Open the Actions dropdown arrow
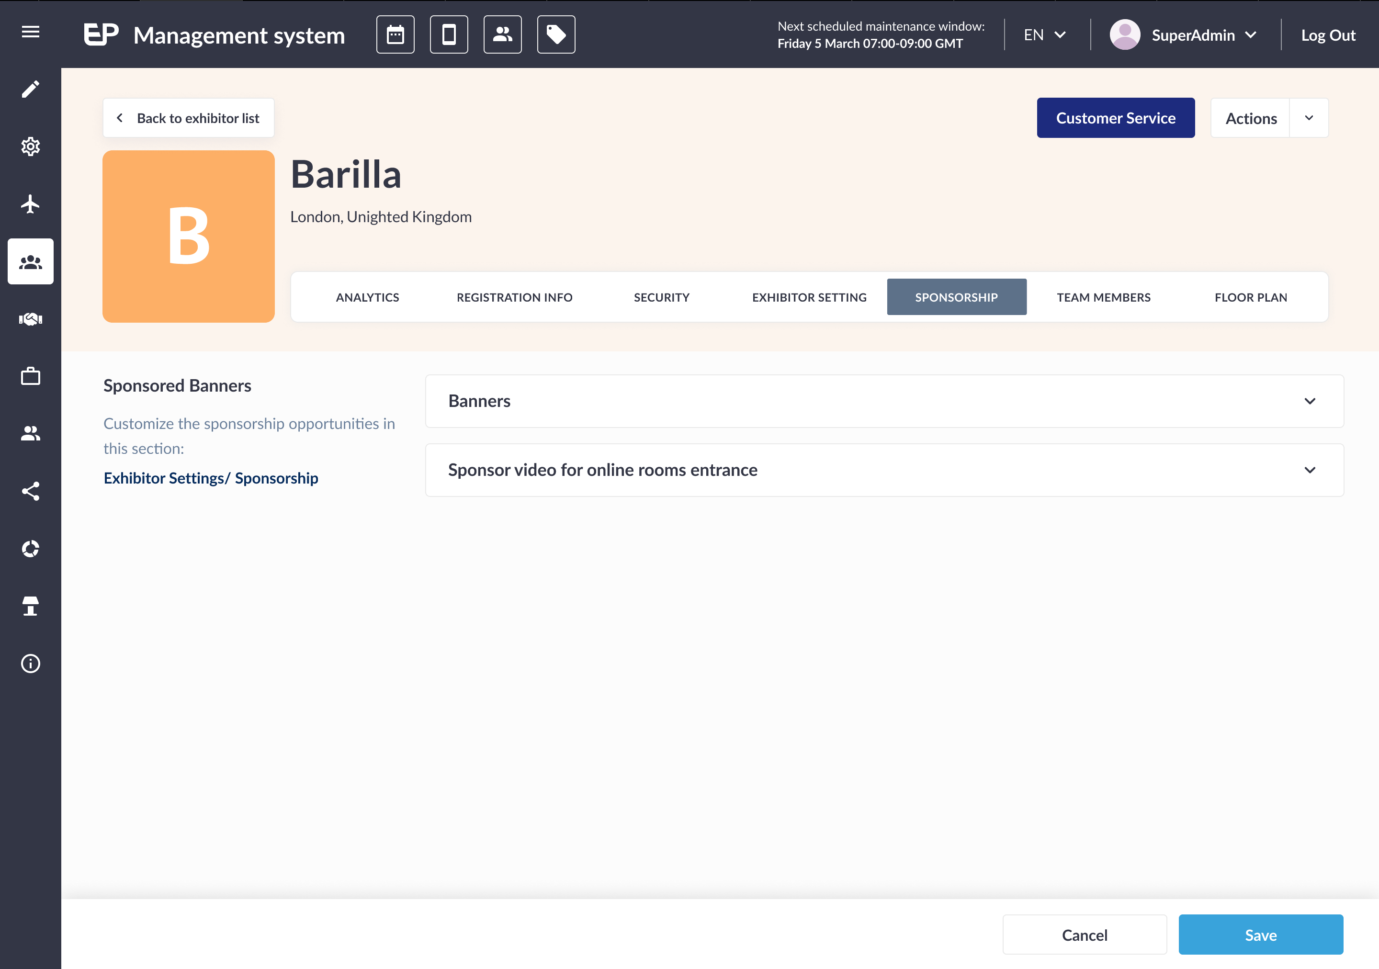1379x969 pixels. point(1308,118)
